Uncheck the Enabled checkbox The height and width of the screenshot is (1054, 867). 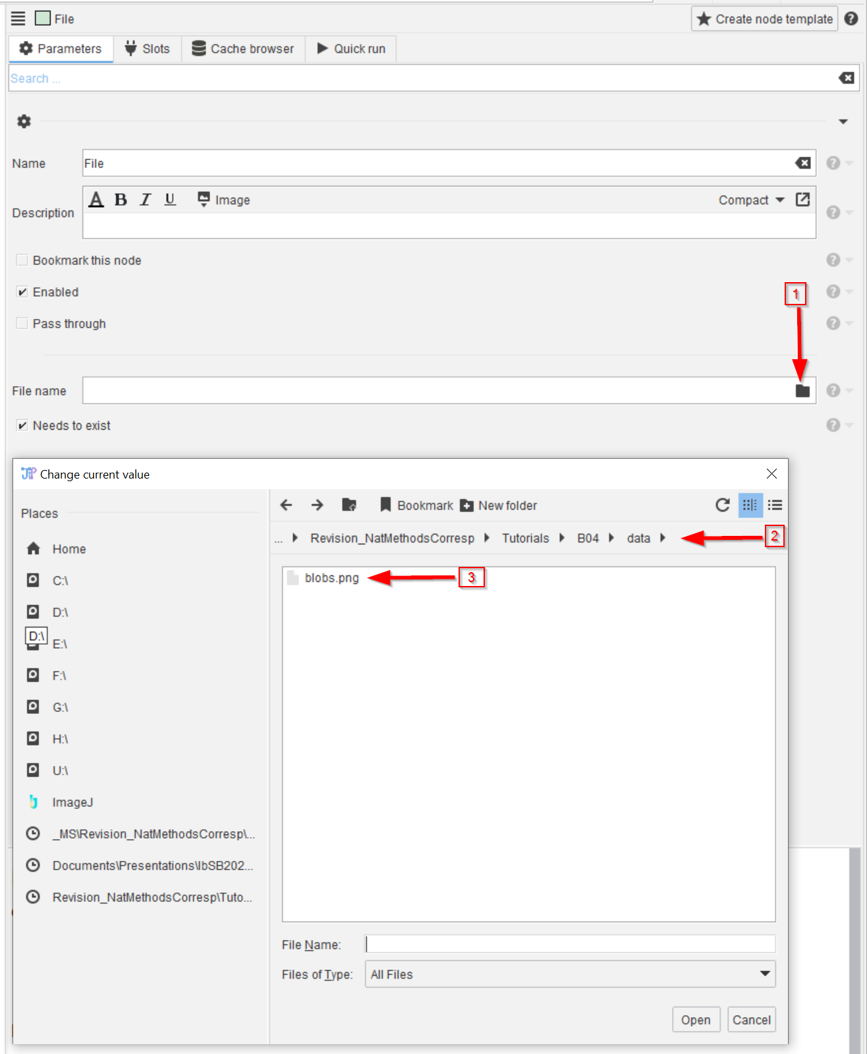coord(22,292)
